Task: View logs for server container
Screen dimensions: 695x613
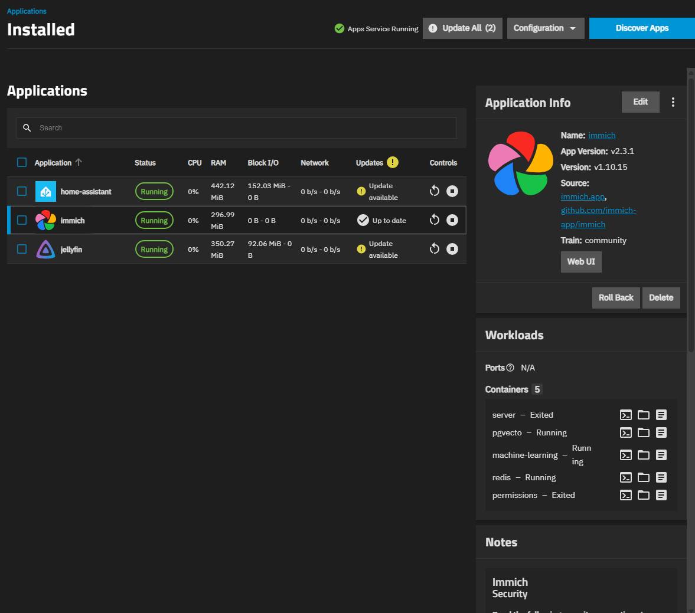Action: [661, 415]
